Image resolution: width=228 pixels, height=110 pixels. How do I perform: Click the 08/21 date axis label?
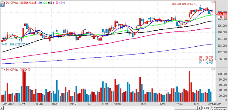[x=55, y=104]
